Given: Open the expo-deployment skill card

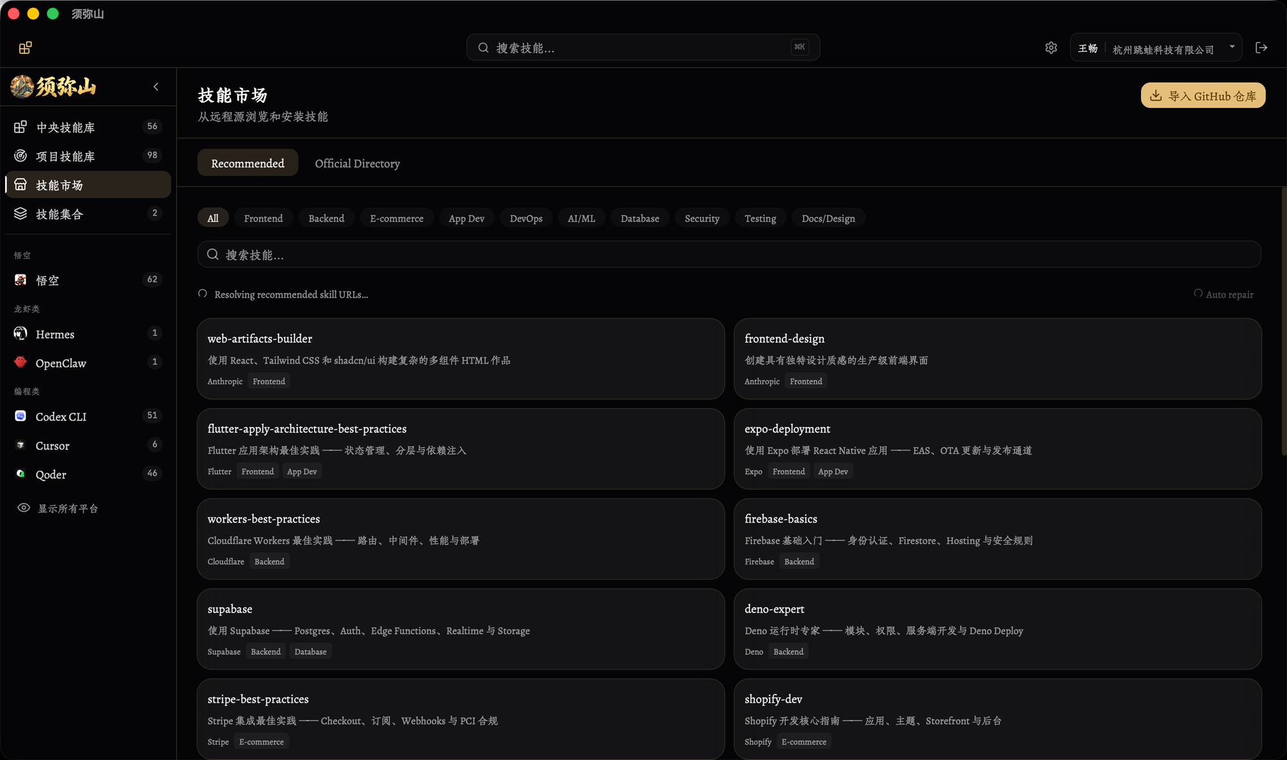Looking at the screenshot, I should click(x=997, y=449).
